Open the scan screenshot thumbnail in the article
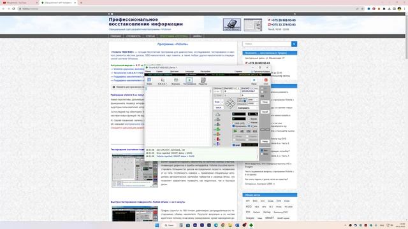This screenshot has width=408, height=229. pos(135,170)
